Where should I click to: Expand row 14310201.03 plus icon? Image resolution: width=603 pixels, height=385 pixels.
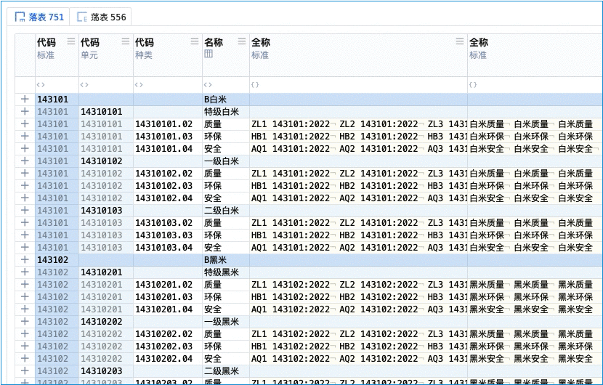click(25, 296)
